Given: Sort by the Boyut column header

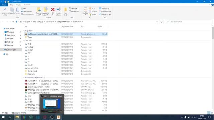Looking at the screenshot, I should tap(100, 27).
